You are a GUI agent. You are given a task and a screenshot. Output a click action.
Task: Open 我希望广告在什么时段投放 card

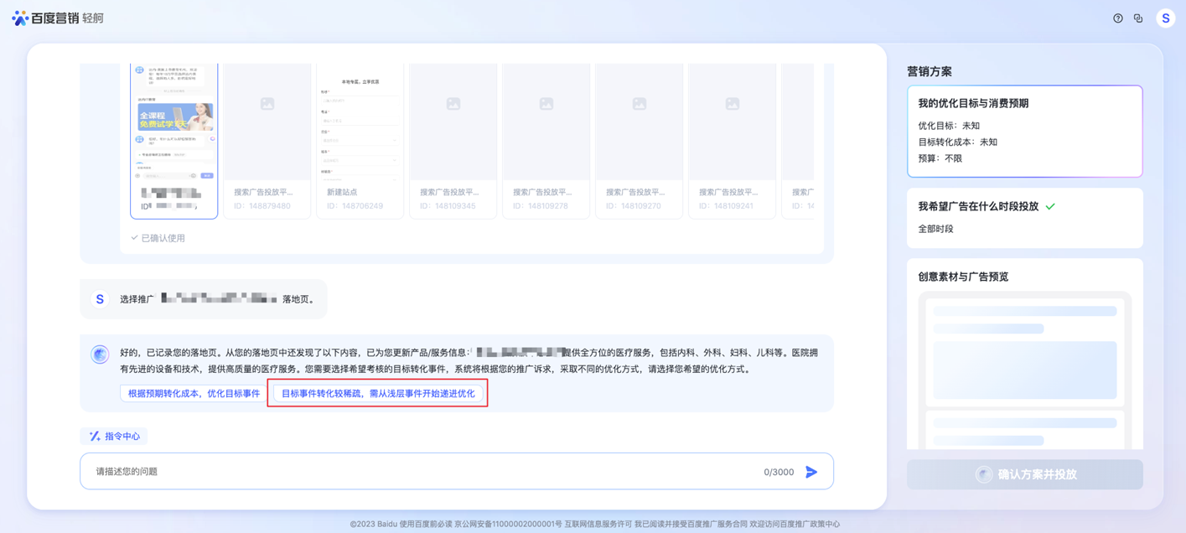1024,217
